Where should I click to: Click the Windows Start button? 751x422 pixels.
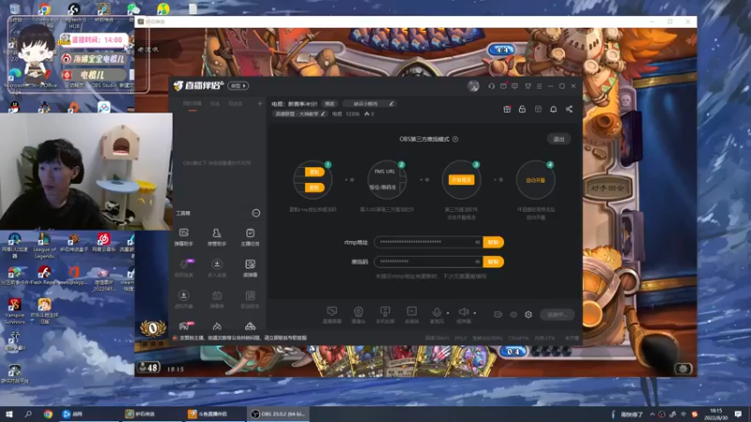click(x=8, y=414)
